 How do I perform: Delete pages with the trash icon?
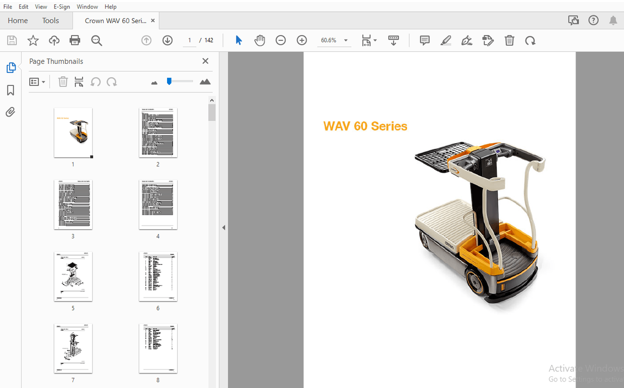click(x=509, y=40)
